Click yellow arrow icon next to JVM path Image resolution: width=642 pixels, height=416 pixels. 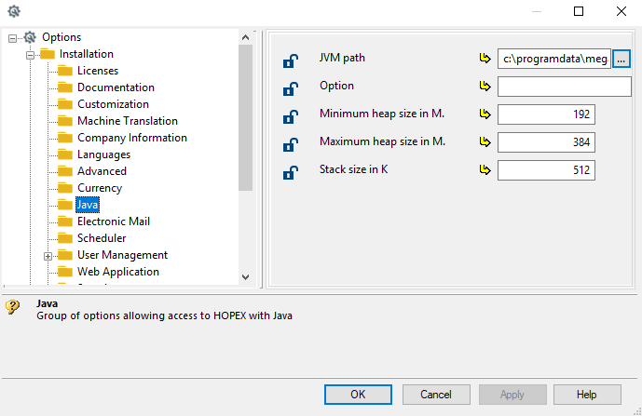(x=485, y=58)
